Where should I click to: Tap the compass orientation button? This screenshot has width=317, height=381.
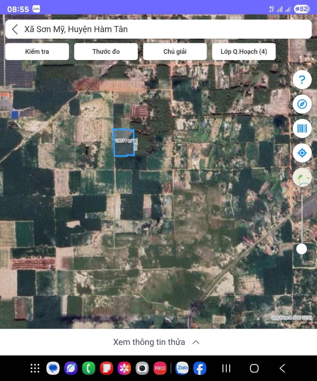[x=302, y=104]
